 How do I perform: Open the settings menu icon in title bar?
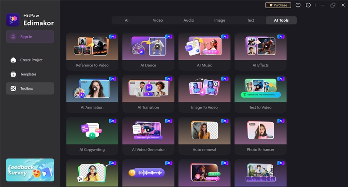coord(308,5)
